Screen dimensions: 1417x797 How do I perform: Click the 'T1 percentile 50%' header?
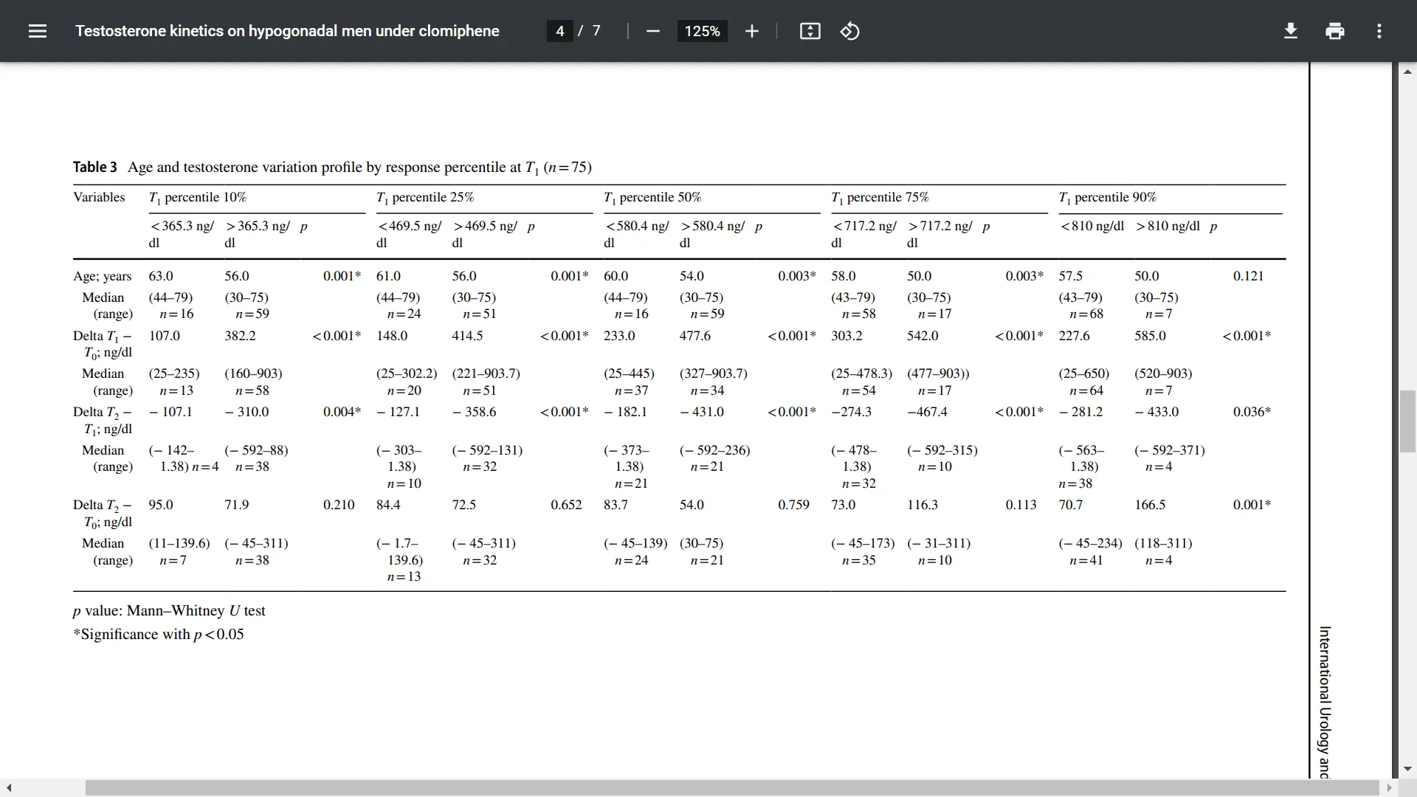click(x=652, y=198)
